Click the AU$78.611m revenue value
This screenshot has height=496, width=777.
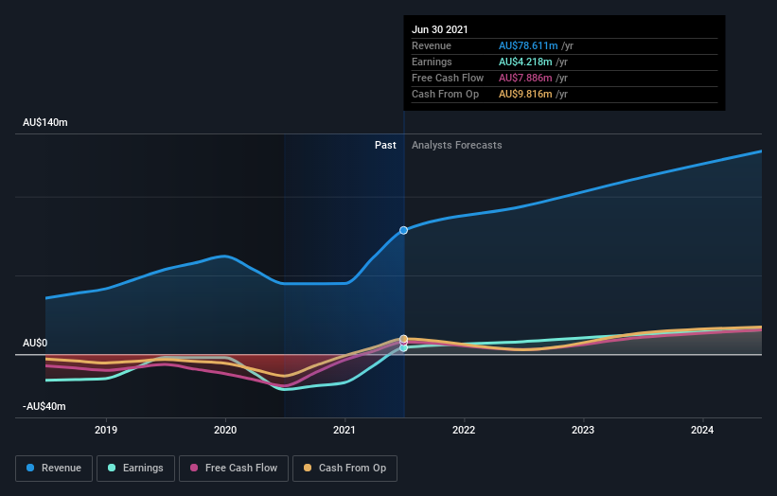(528, 45)
